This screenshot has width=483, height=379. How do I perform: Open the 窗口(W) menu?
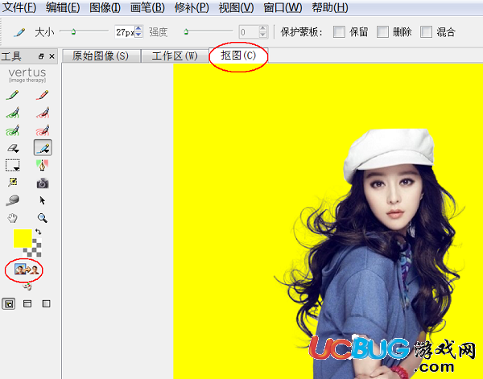point(283,7)
